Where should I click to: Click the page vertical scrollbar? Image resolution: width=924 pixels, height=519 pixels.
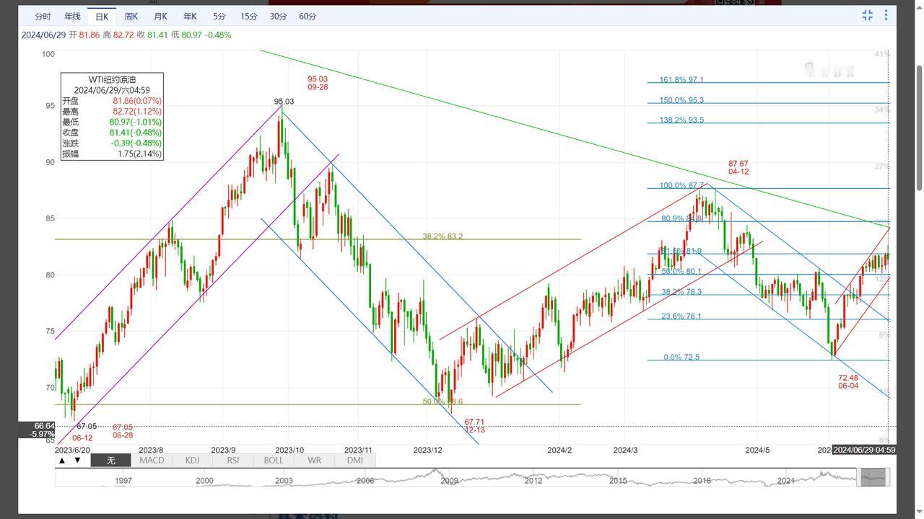[919, 127]
